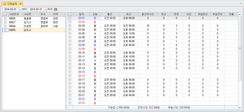
Task: Click 03-03 night value 8
Action: (x=189, y=26)
